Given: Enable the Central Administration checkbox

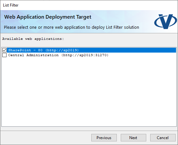Looking at the screenshot, I should (4, 55).
